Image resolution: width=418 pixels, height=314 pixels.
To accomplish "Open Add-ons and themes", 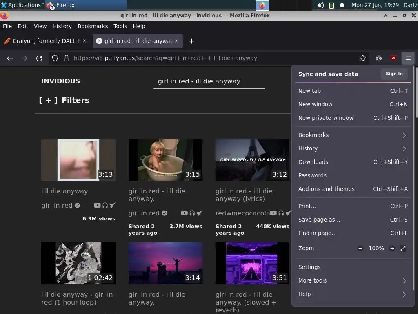I will (x=353, y=189).
